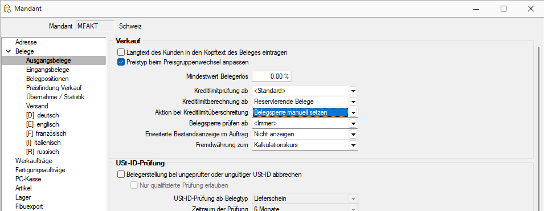Uncheck Preistyp beim Preisgruppenwechsel anpassen
Image resolution: width=544 pixels, height=211 pixels.
tap(121, 62)
